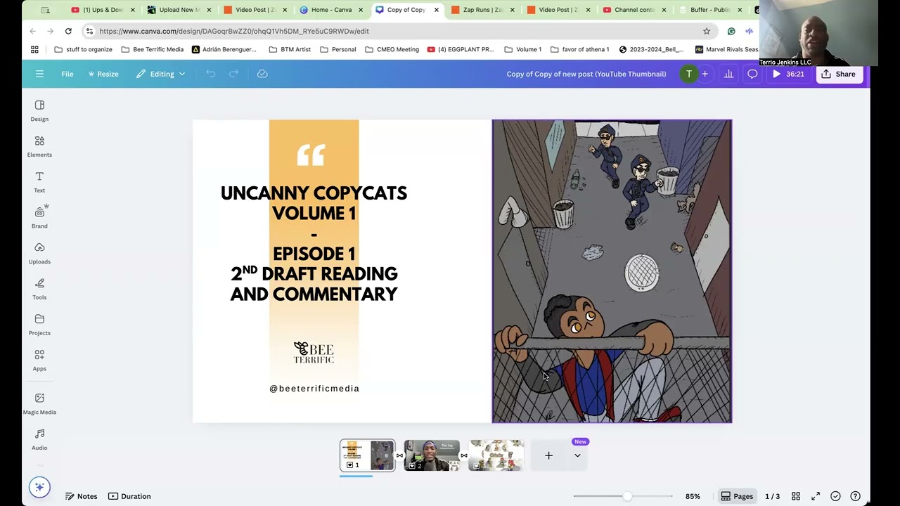Switch to the Home - Canva browser tab
The image size is (900, 506).
pyautogui.click(x=330, y=10)
